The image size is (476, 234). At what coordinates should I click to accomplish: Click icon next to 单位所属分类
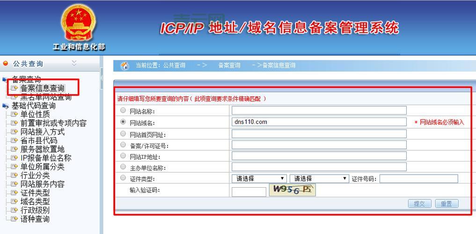(14, 167)
